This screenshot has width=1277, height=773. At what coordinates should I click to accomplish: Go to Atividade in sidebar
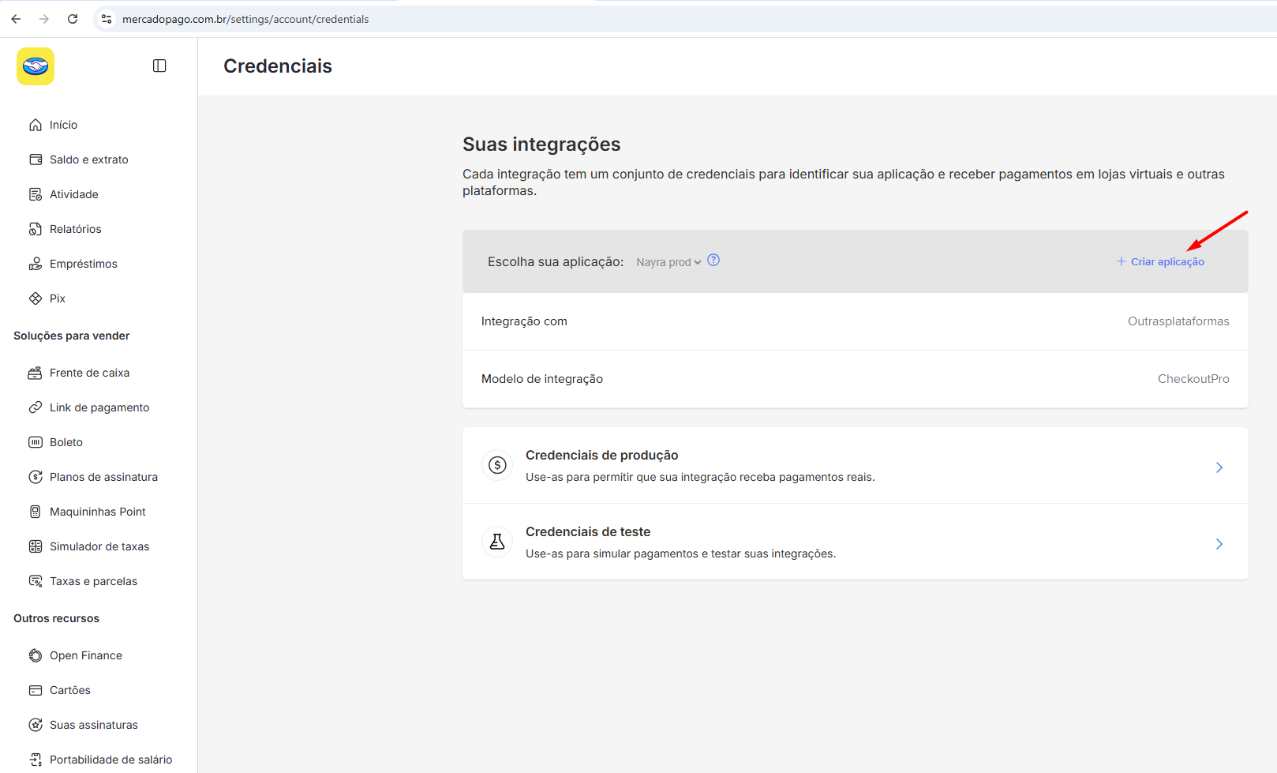tap(74, 194)
